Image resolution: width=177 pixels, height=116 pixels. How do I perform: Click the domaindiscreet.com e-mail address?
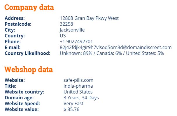tap(115, 48)
